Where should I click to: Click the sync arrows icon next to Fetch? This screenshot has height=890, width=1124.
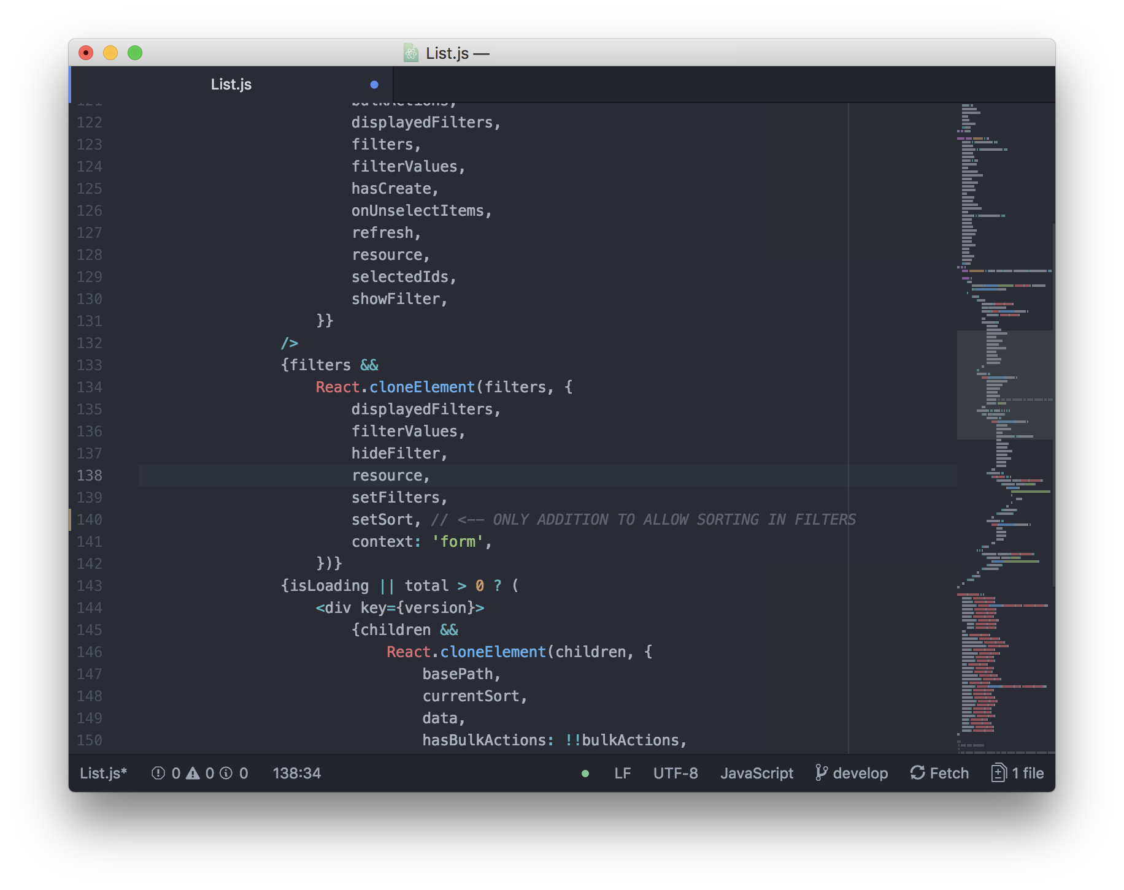coord(918,773)
